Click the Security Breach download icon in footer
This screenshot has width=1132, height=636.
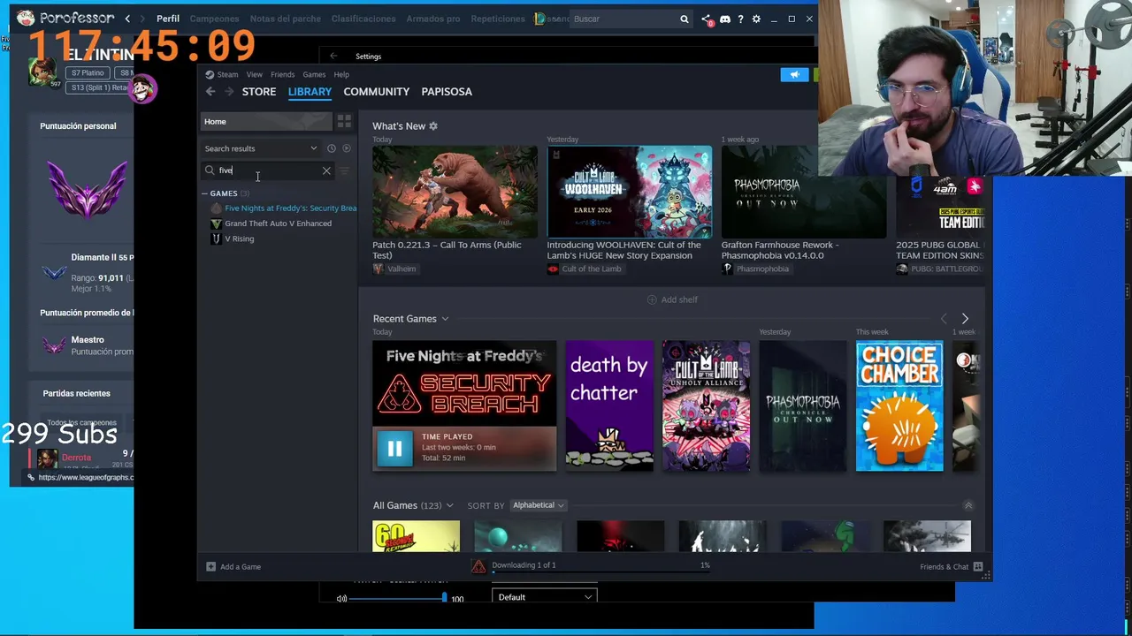point(478,566)
